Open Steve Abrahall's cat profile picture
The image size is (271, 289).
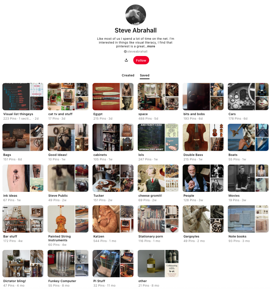136,15
